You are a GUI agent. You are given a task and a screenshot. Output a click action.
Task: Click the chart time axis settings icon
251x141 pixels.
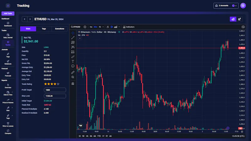pos(242,132)
